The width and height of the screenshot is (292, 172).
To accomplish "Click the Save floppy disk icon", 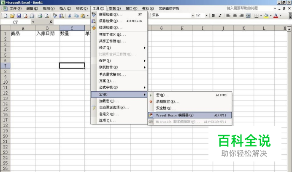I will [x=19, y=16].
